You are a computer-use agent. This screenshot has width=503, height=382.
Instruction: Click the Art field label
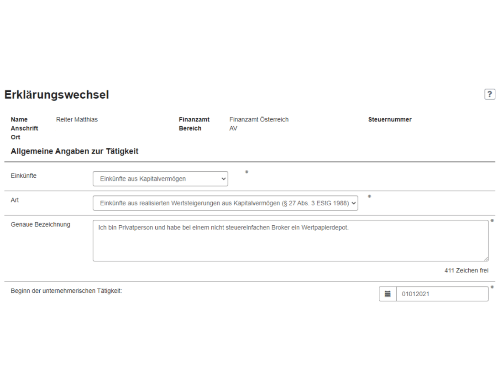point(15,200)
